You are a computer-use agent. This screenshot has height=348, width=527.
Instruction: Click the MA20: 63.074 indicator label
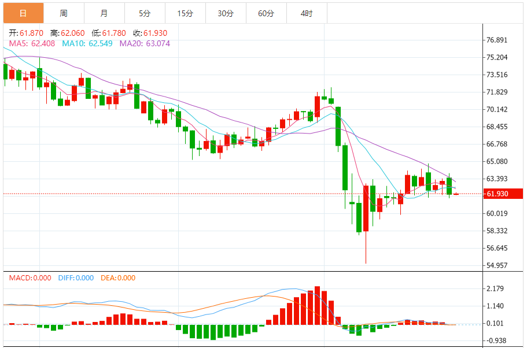[145, 44]
